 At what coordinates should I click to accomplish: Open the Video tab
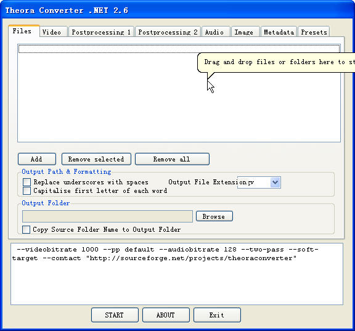coord(54,32)
